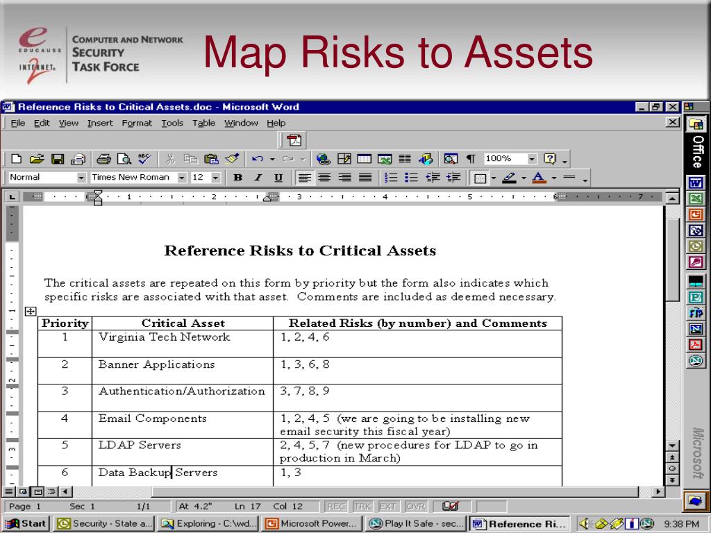The width and height of the screenshot is (711, 533).
Task: Toggle the Drawing toolbar icon
Action: (x=426, y=159)
